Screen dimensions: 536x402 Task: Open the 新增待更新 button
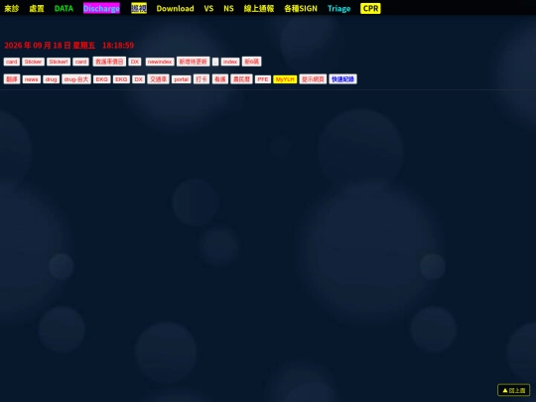point(194,62)
